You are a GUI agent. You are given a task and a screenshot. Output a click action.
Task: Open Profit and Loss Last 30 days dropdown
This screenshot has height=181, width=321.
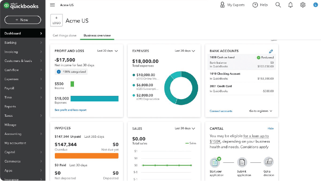(107, 51)
